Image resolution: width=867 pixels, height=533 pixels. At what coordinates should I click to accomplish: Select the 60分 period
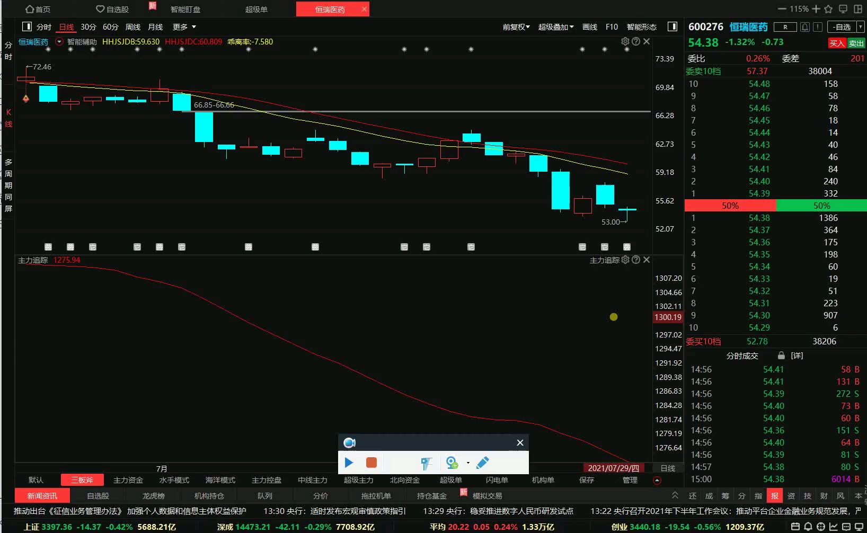pos(111,27)
